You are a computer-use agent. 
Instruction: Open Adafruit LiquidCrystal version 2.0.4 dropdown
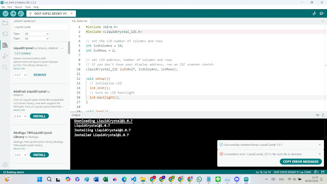(20, 116)
